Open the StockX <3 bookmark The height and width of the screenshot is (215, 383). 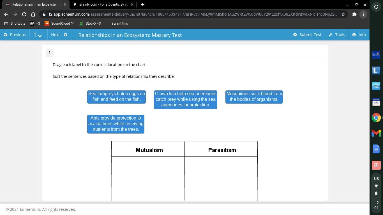90,24
